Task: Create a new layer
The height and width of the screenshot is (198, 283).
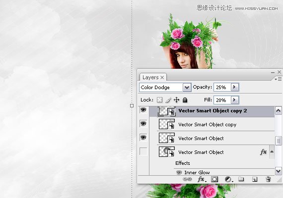Action: pos(255,179)
